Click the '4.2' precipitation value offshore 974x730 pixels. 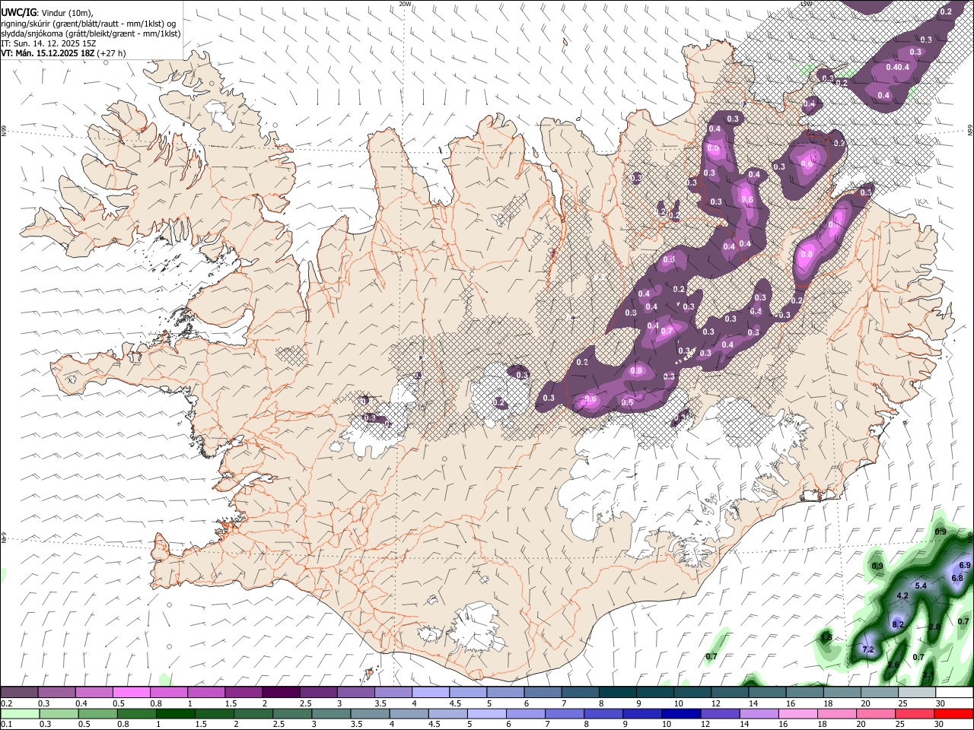[x=903, y=596]
